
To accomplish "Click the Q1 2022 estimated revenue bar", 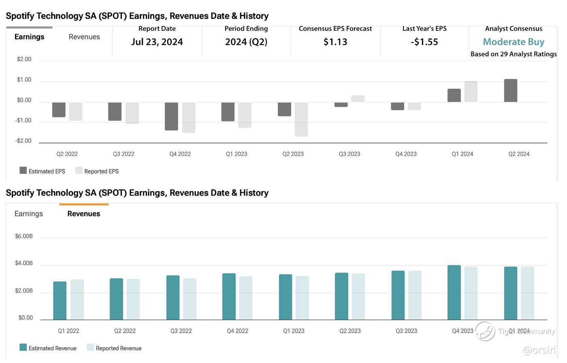I will tap(60, 301).
